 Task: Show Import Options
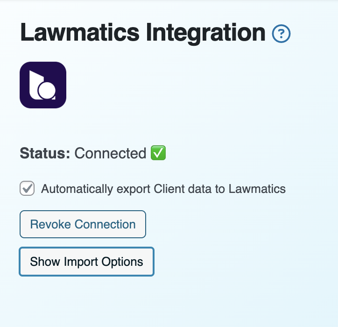86,262
